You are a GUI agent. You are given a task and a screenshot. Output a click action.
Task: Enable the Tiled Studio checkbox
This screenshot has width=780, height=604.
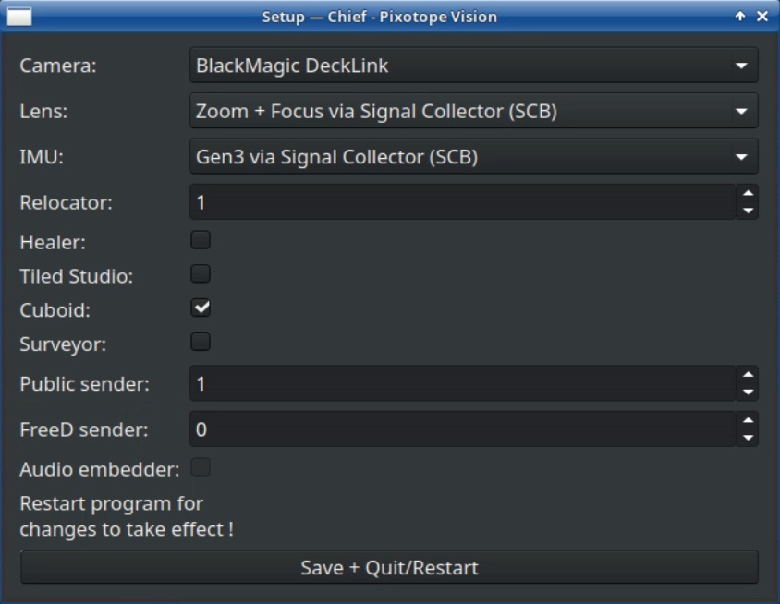tap(201, 274)
